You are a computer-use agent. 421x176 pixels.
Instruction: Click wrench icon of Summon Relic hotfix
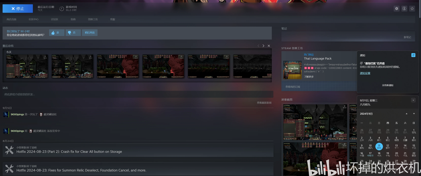coord(9,169)
